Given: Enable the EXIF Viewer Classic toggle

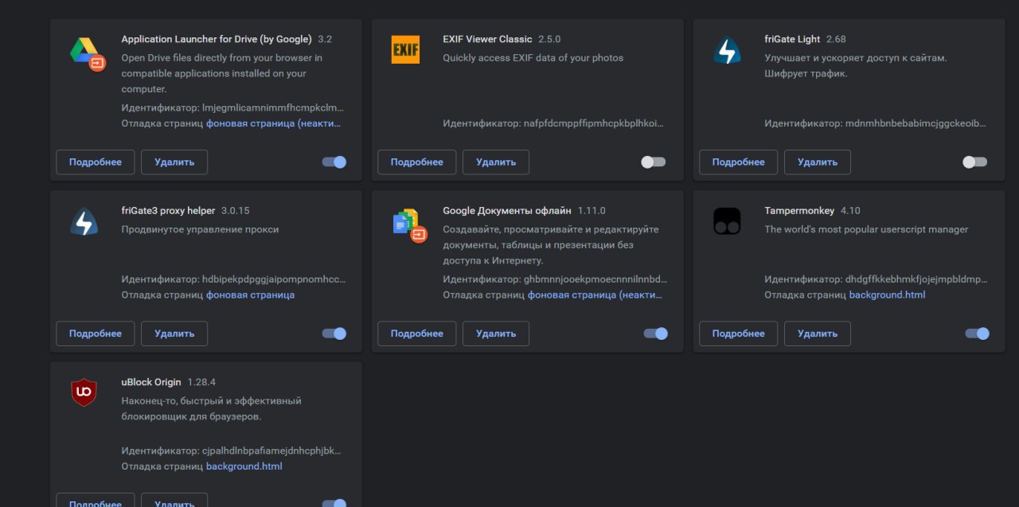Looking at the screenshot, I should (x=653, y=162).
